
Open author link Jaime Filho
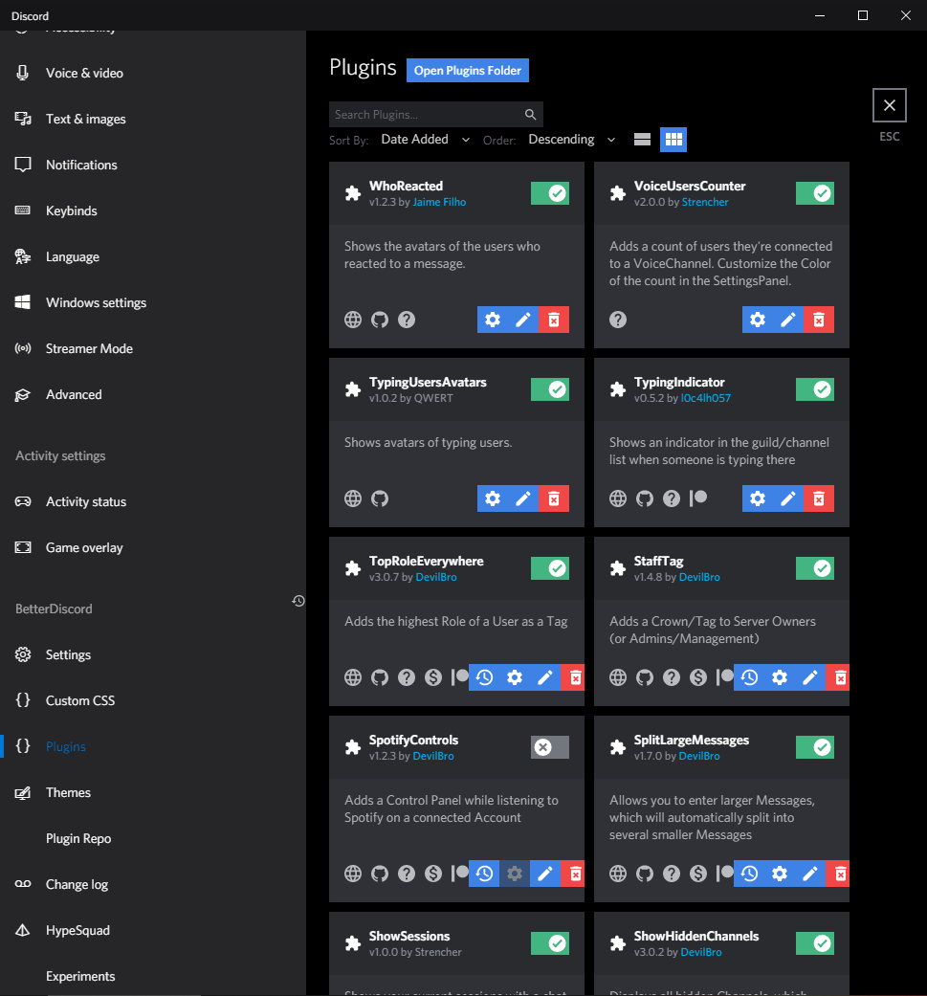439,202
